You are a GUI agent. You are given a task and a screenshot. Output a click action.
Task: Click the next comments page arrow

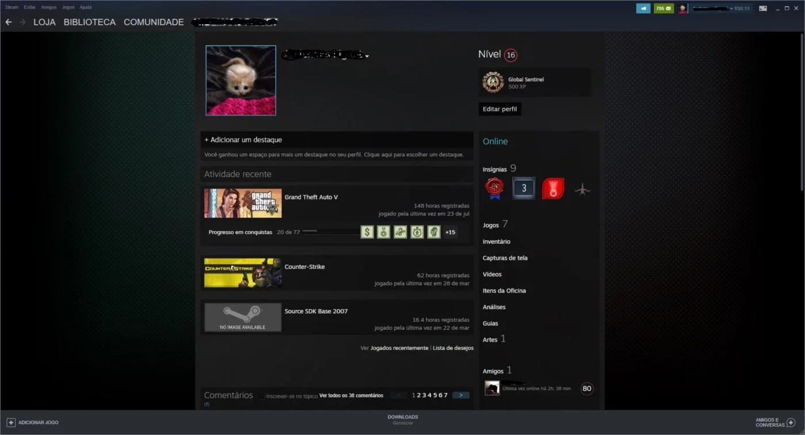tap(461, 395)
